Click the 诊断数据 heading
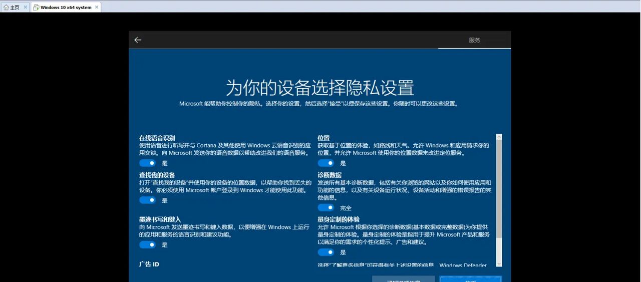Screen dimensions: 641x282 tap(330, 175)
